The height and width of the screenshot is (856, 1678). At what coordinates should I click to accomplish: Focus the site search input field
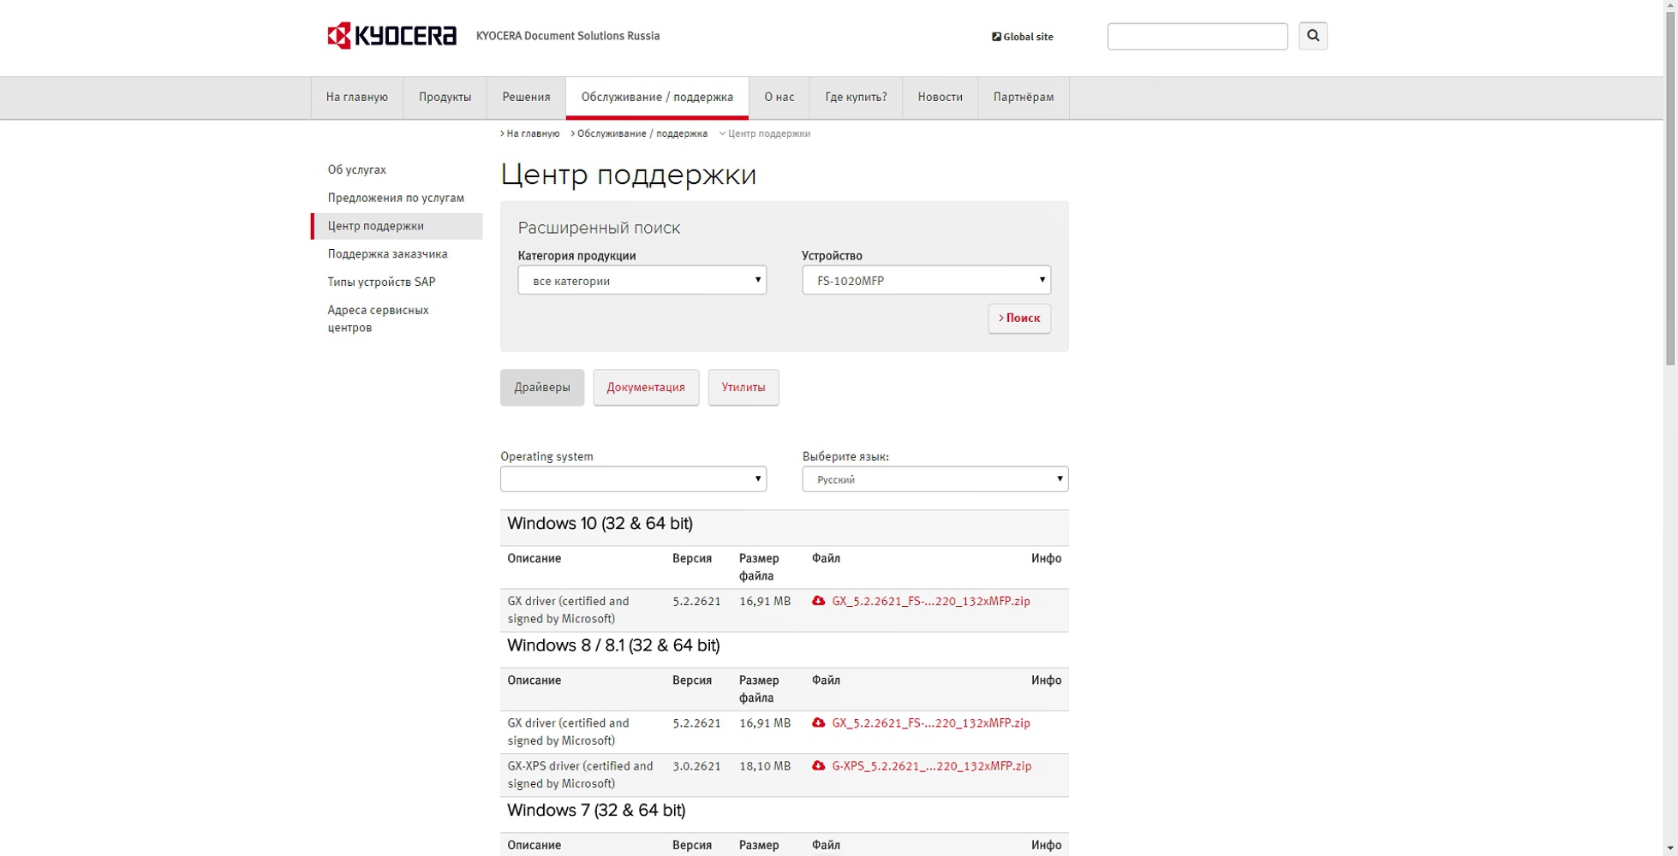[1197, 36]
